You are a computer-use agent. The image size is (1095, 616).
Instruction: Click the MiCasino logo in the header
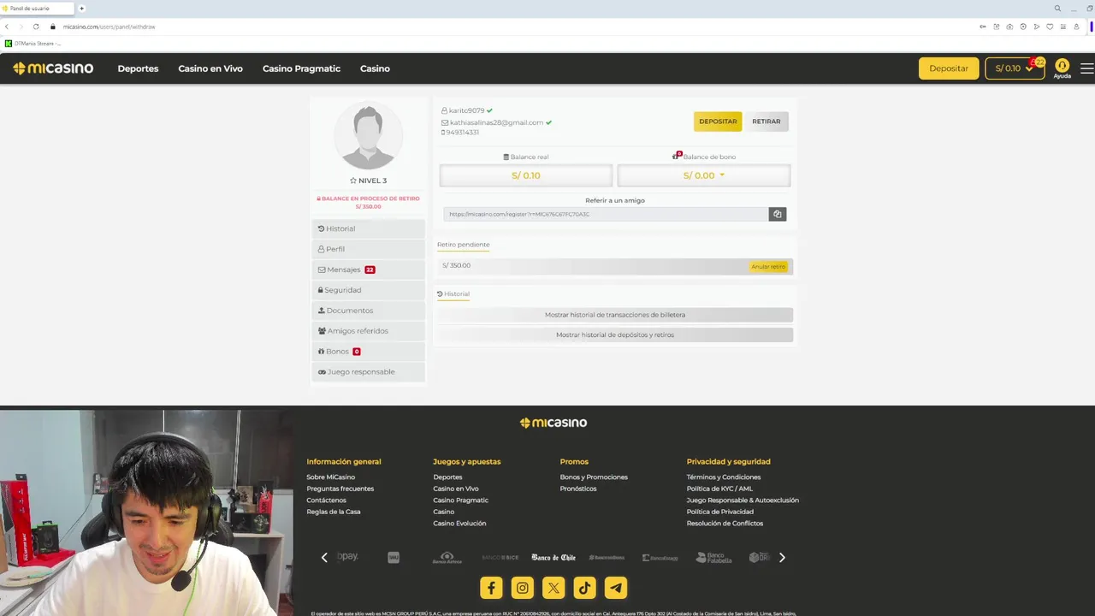pyautogui.click(x=53, y=68)
